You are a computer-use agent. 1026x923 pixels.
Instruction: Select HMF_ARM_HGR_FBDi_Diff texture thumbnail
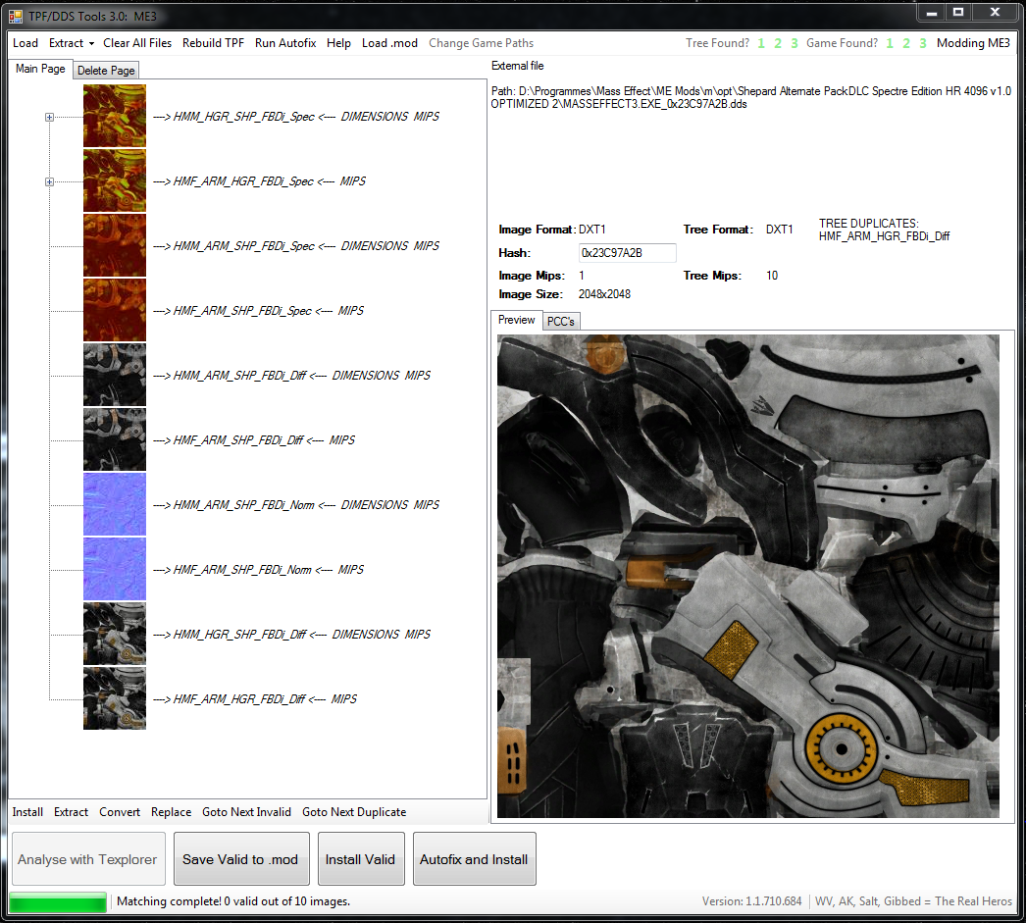[x=115, y=698]
